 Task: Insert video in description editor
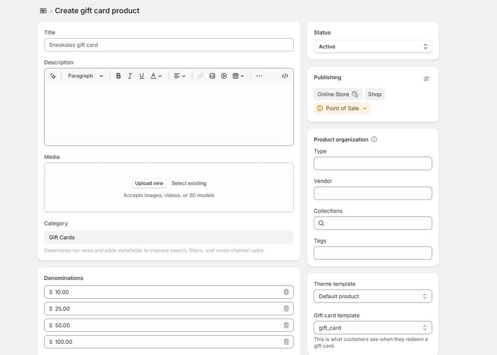224,76
